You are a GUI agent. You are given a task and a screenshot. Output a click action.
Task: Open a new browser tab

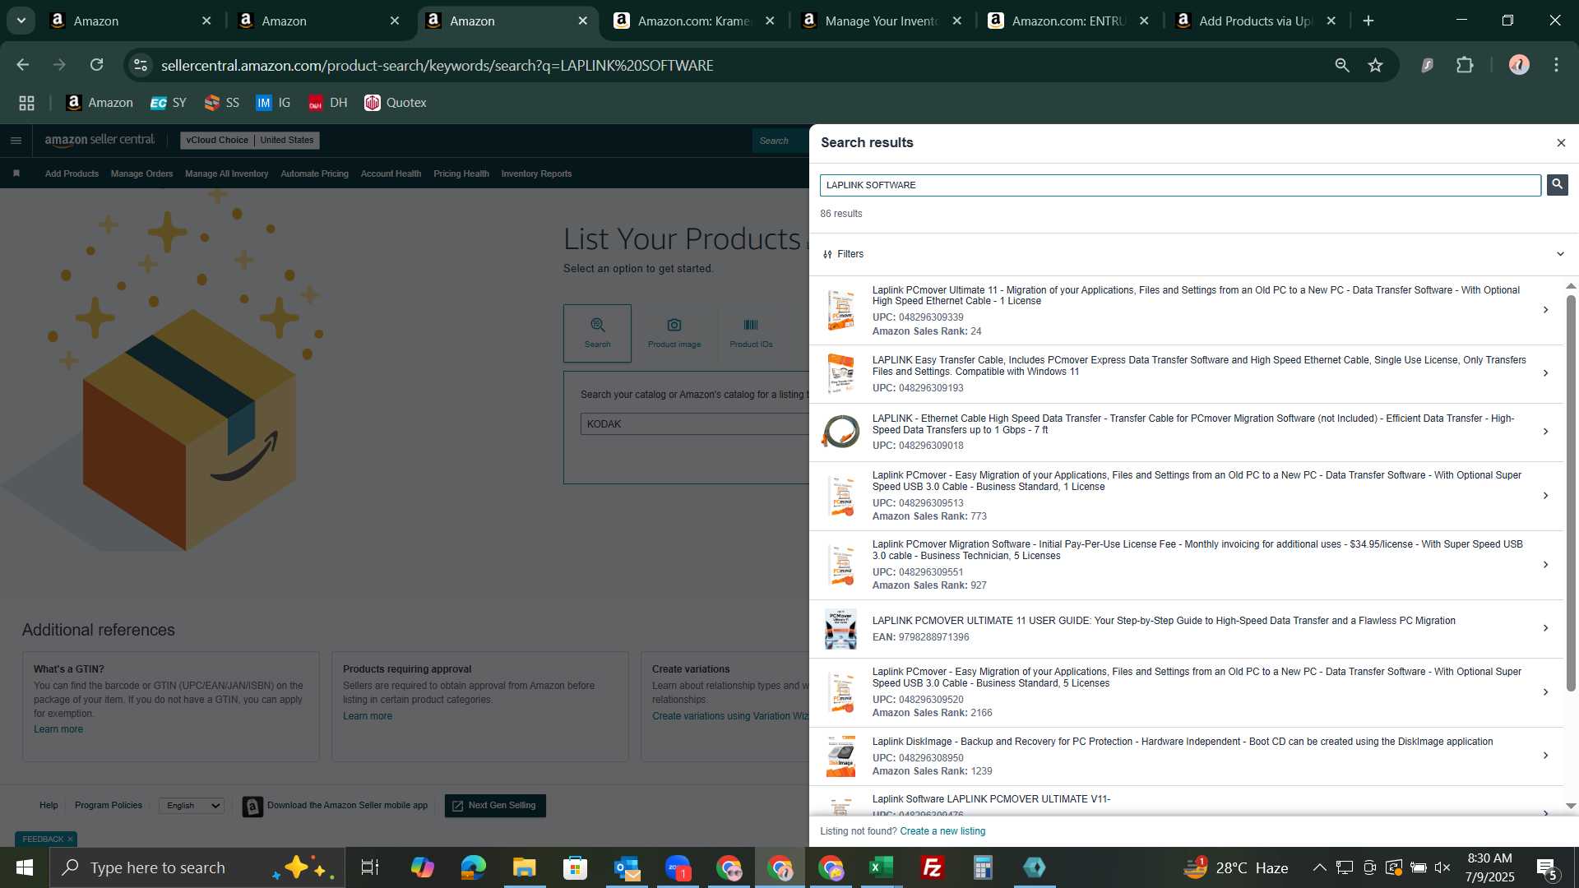[1368, 21]
